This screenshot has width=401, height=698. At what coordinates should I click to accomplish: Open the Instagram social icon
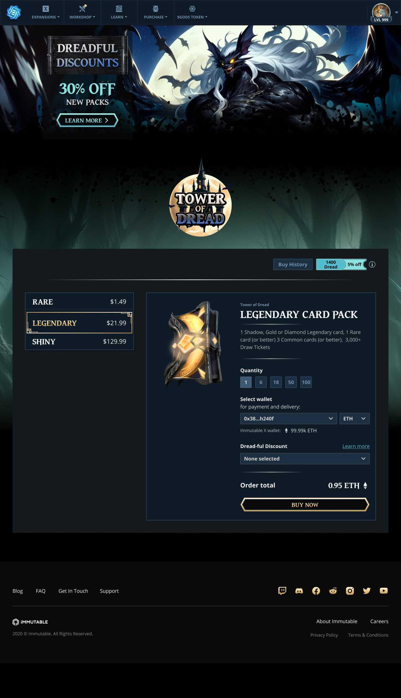pyautogui.click(x=350, y=591)
